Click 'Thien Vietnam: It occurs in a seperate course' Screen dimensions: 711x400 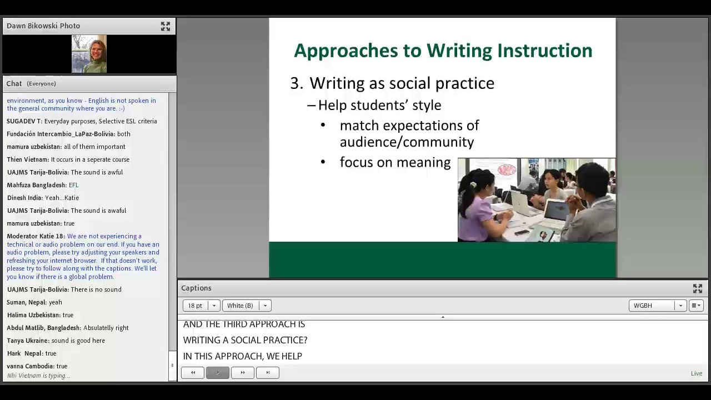coord(68,159)
